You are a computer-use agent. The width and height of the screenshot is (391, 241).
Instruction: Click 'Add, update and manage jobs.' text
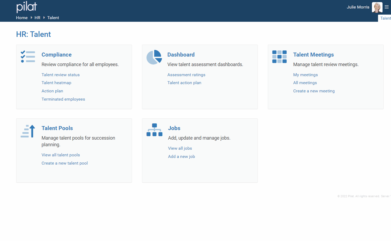199,138
